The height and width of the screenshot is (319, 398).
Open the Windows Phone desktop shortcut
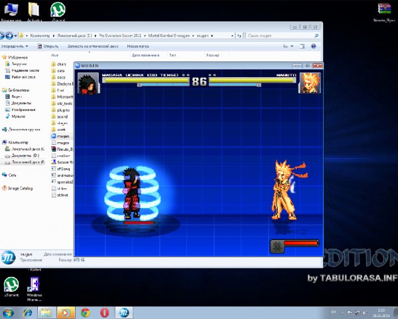point(34,289)
